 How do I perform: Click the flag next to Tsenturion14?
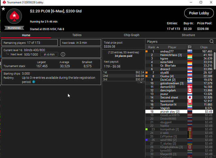pyautogui.click(x=190, y=105)
